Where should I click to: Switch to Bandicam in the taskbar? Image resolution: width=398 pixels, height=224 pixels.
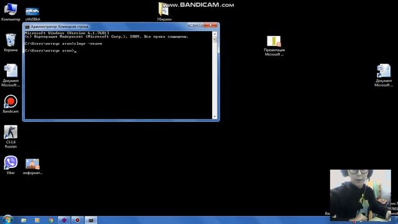(x=77, y=220)
